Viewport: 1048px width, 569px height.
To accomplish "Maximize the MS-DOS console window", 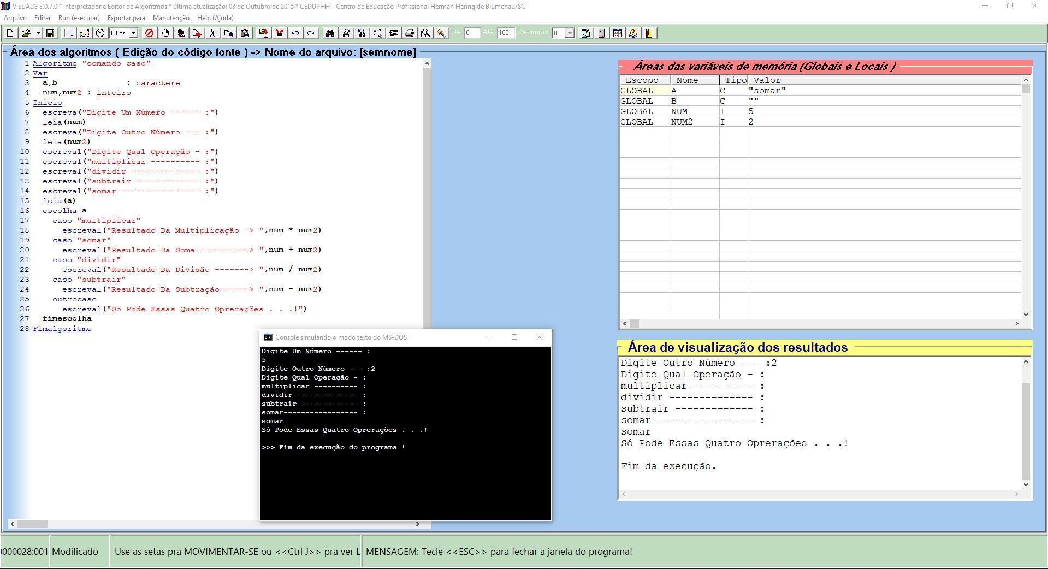I will click(514, 337).
